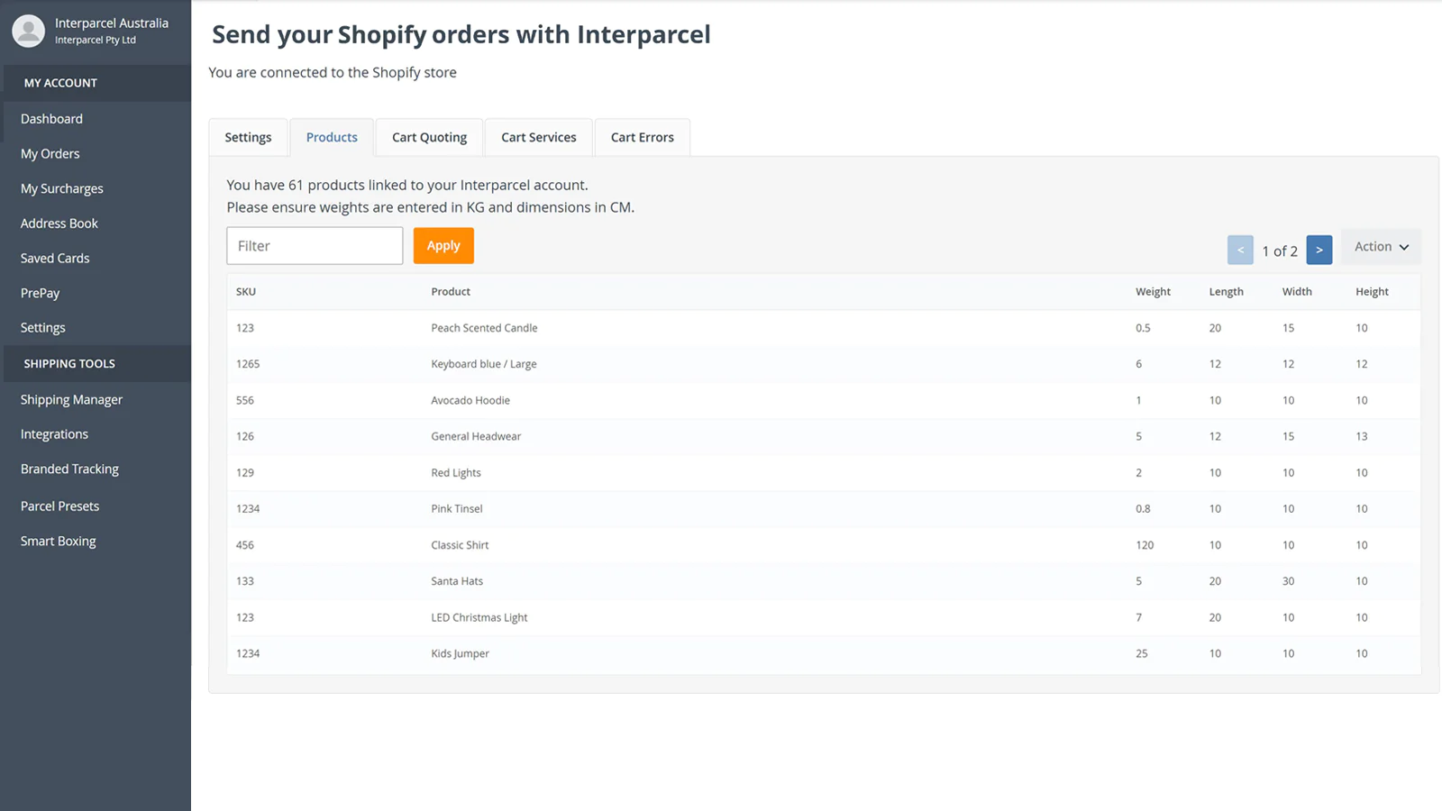
Task: Open the Address Book link
Action: click(59, 223)
